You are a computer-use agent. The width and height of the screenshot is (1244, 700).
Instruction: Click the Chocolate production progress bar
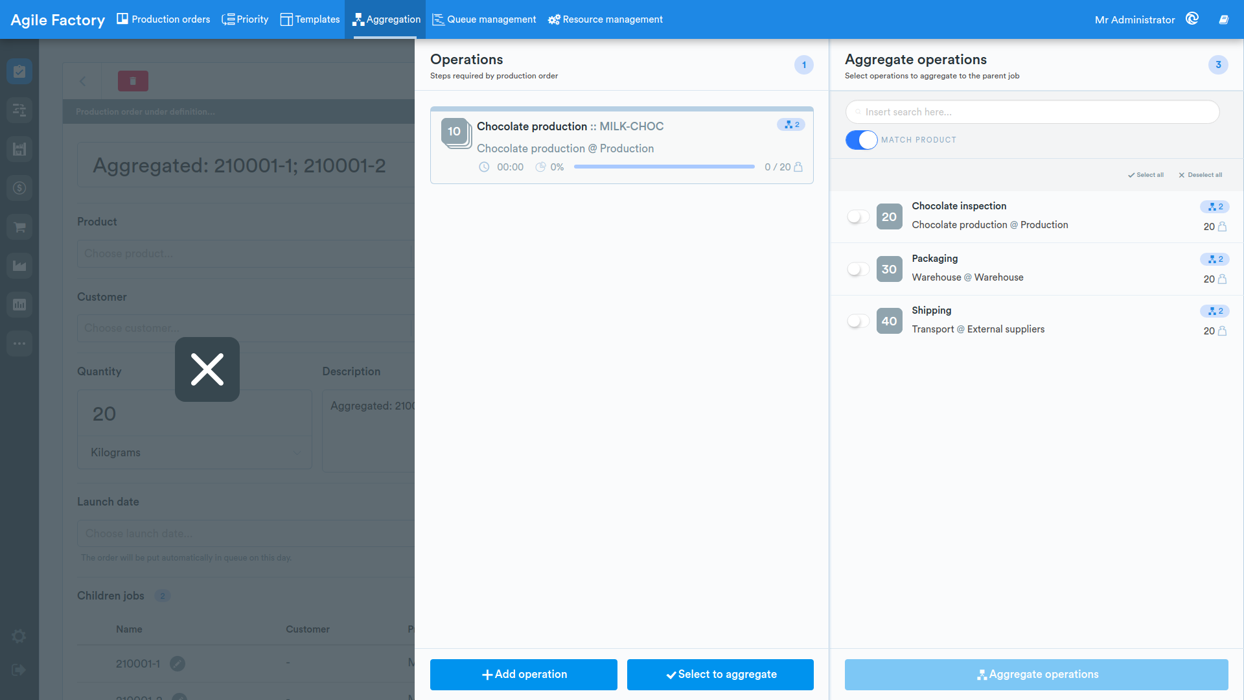(664, 167)
